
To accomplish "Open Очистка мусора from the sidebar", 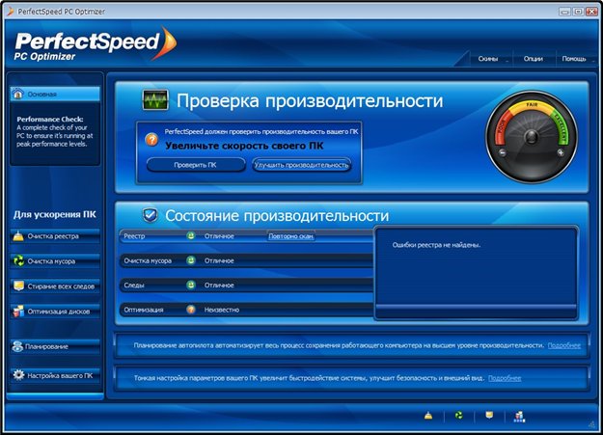I will click(55, 261).
